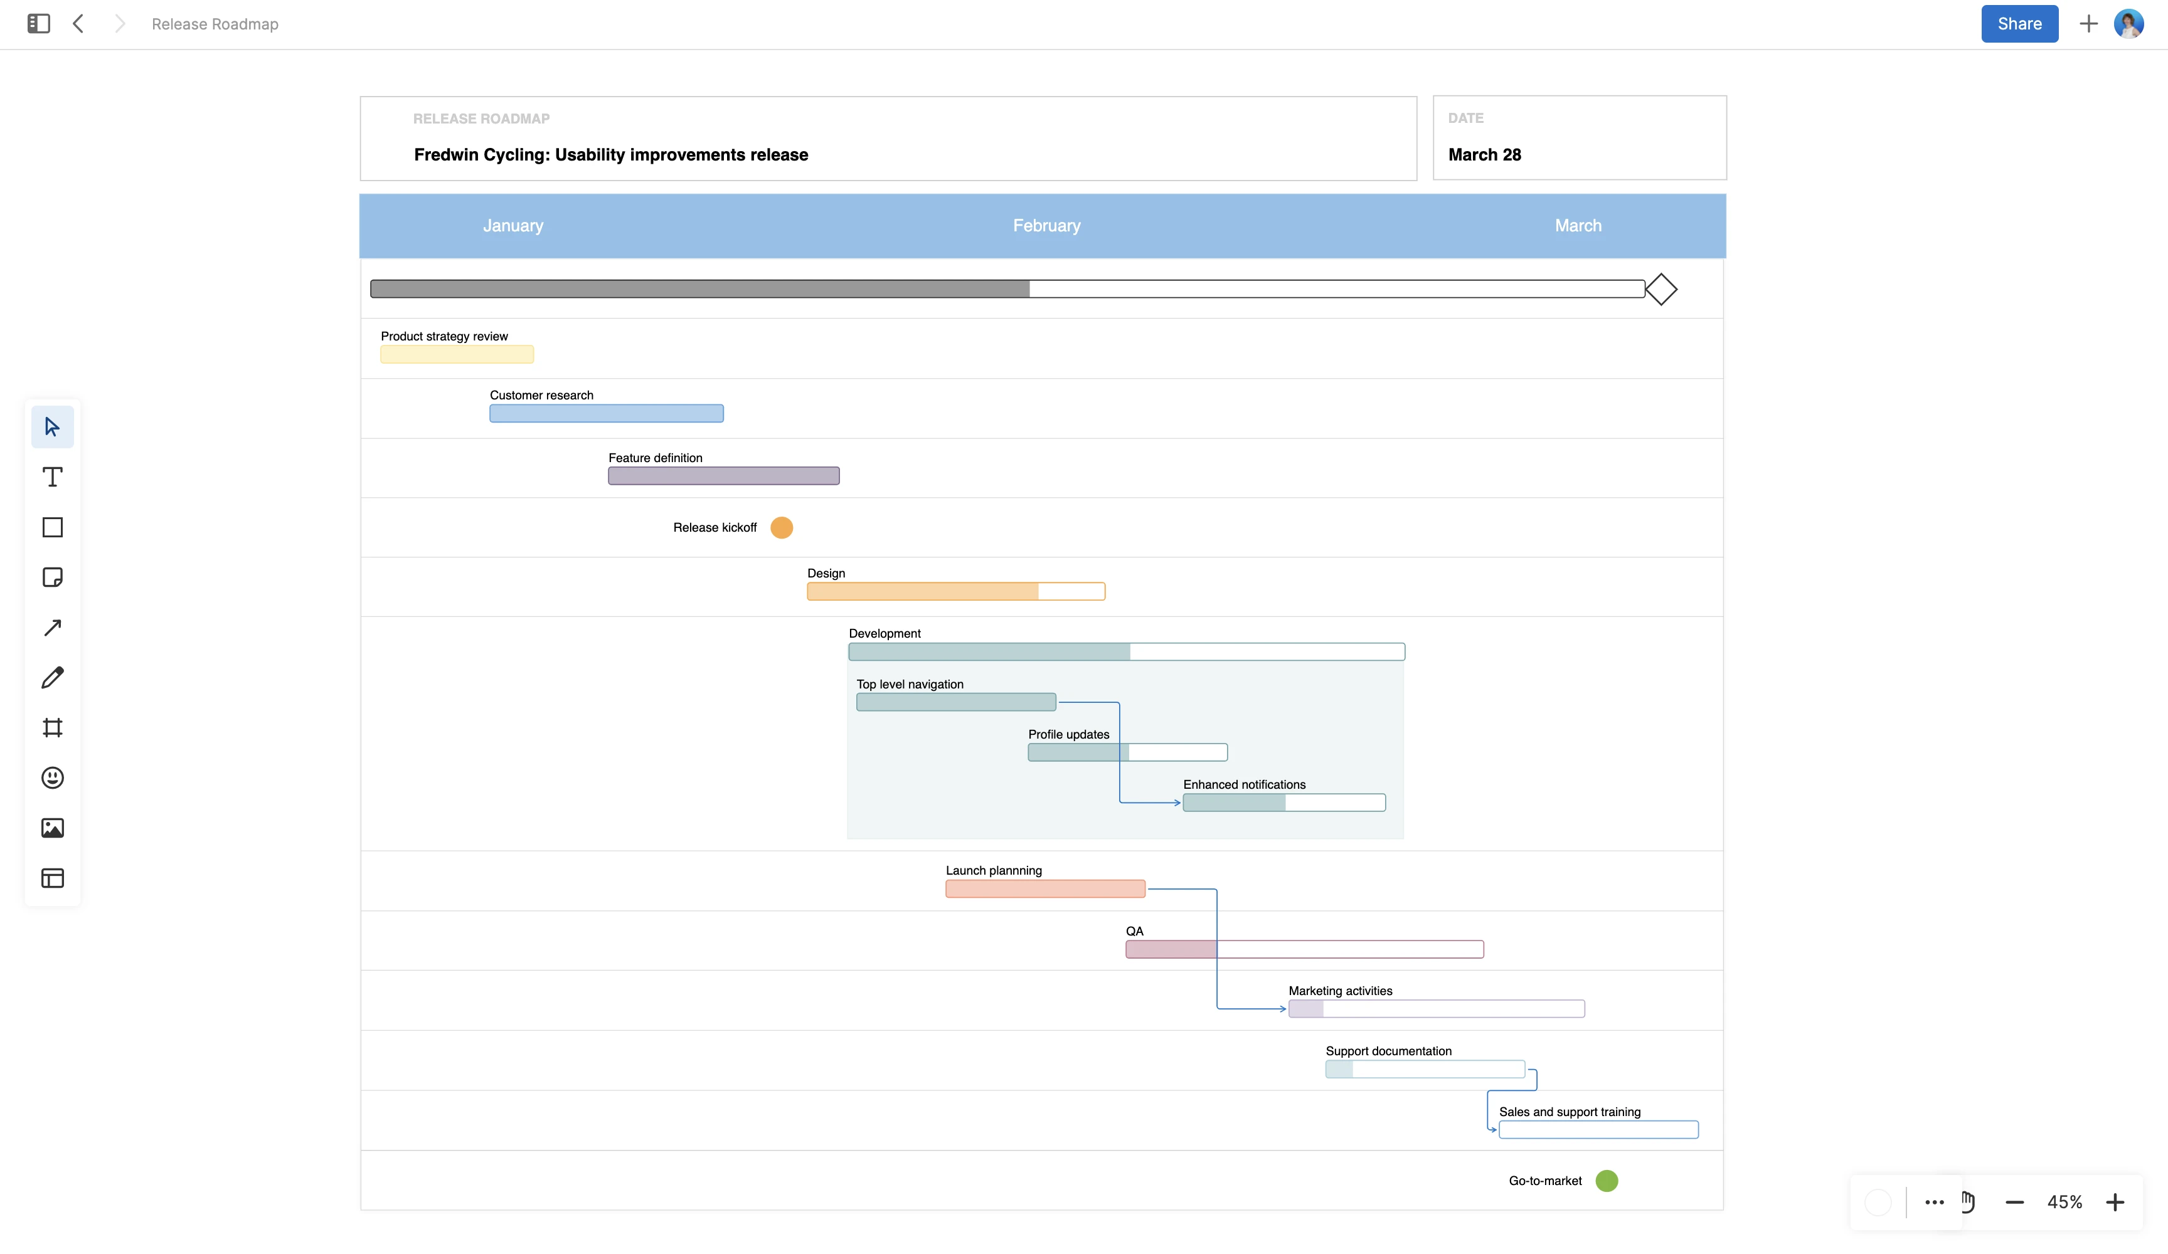Click the white circle color swatch
This screenshot has height=1254, width=2168.
point(1877,1203)
